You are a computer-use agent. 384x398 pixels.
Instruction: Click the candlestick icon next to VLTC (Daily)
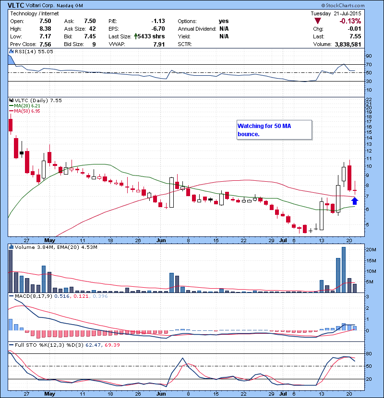click(11, 100)
